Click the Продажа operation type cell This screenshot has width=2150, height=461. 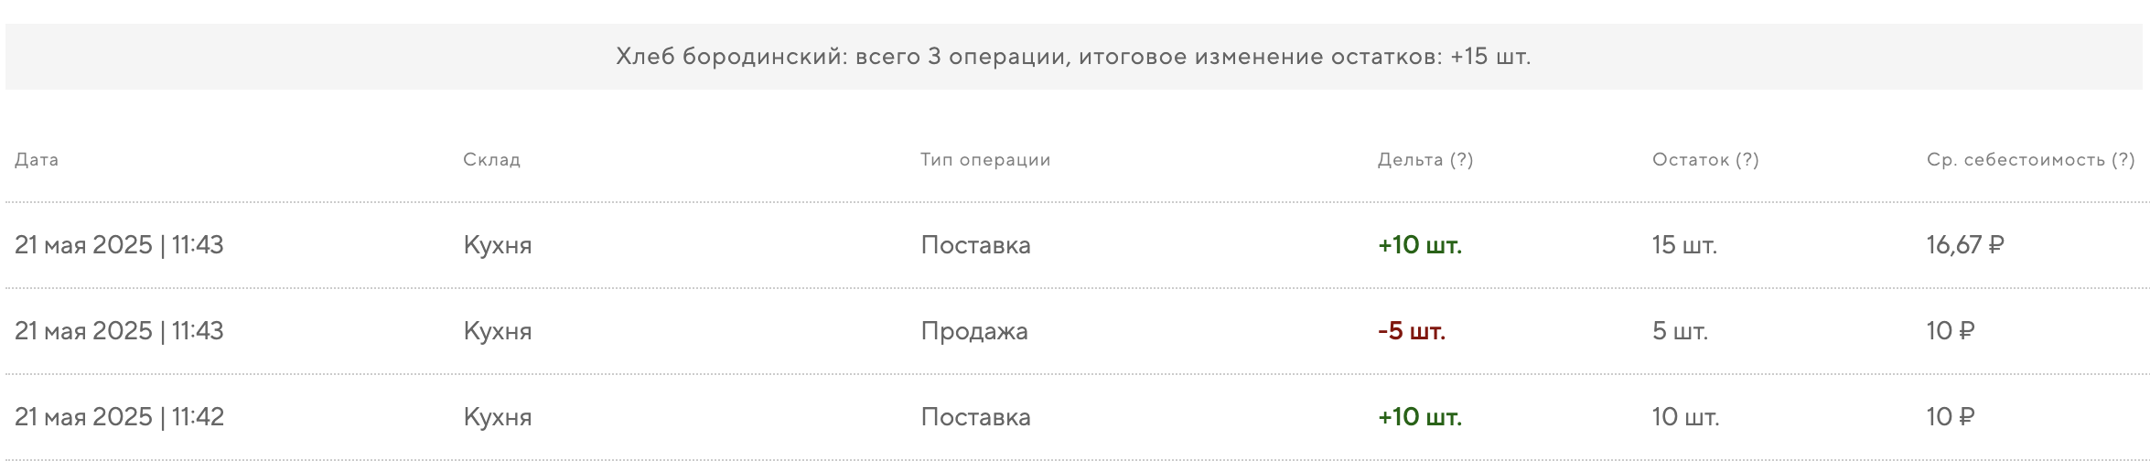pos(973,331)
